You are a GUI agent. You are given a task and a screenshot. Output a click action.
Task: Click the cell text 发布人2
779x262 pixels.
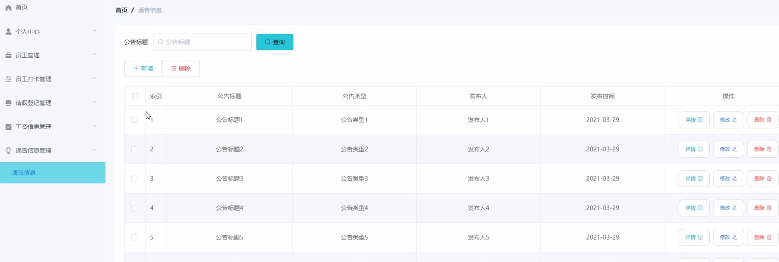[x=478, y=149]
